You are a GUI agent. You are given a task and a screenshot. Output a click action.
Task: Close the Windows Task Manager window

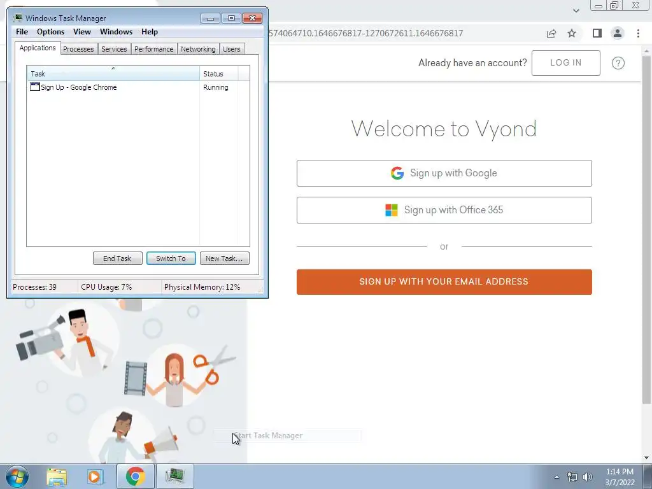click(252, 18)
